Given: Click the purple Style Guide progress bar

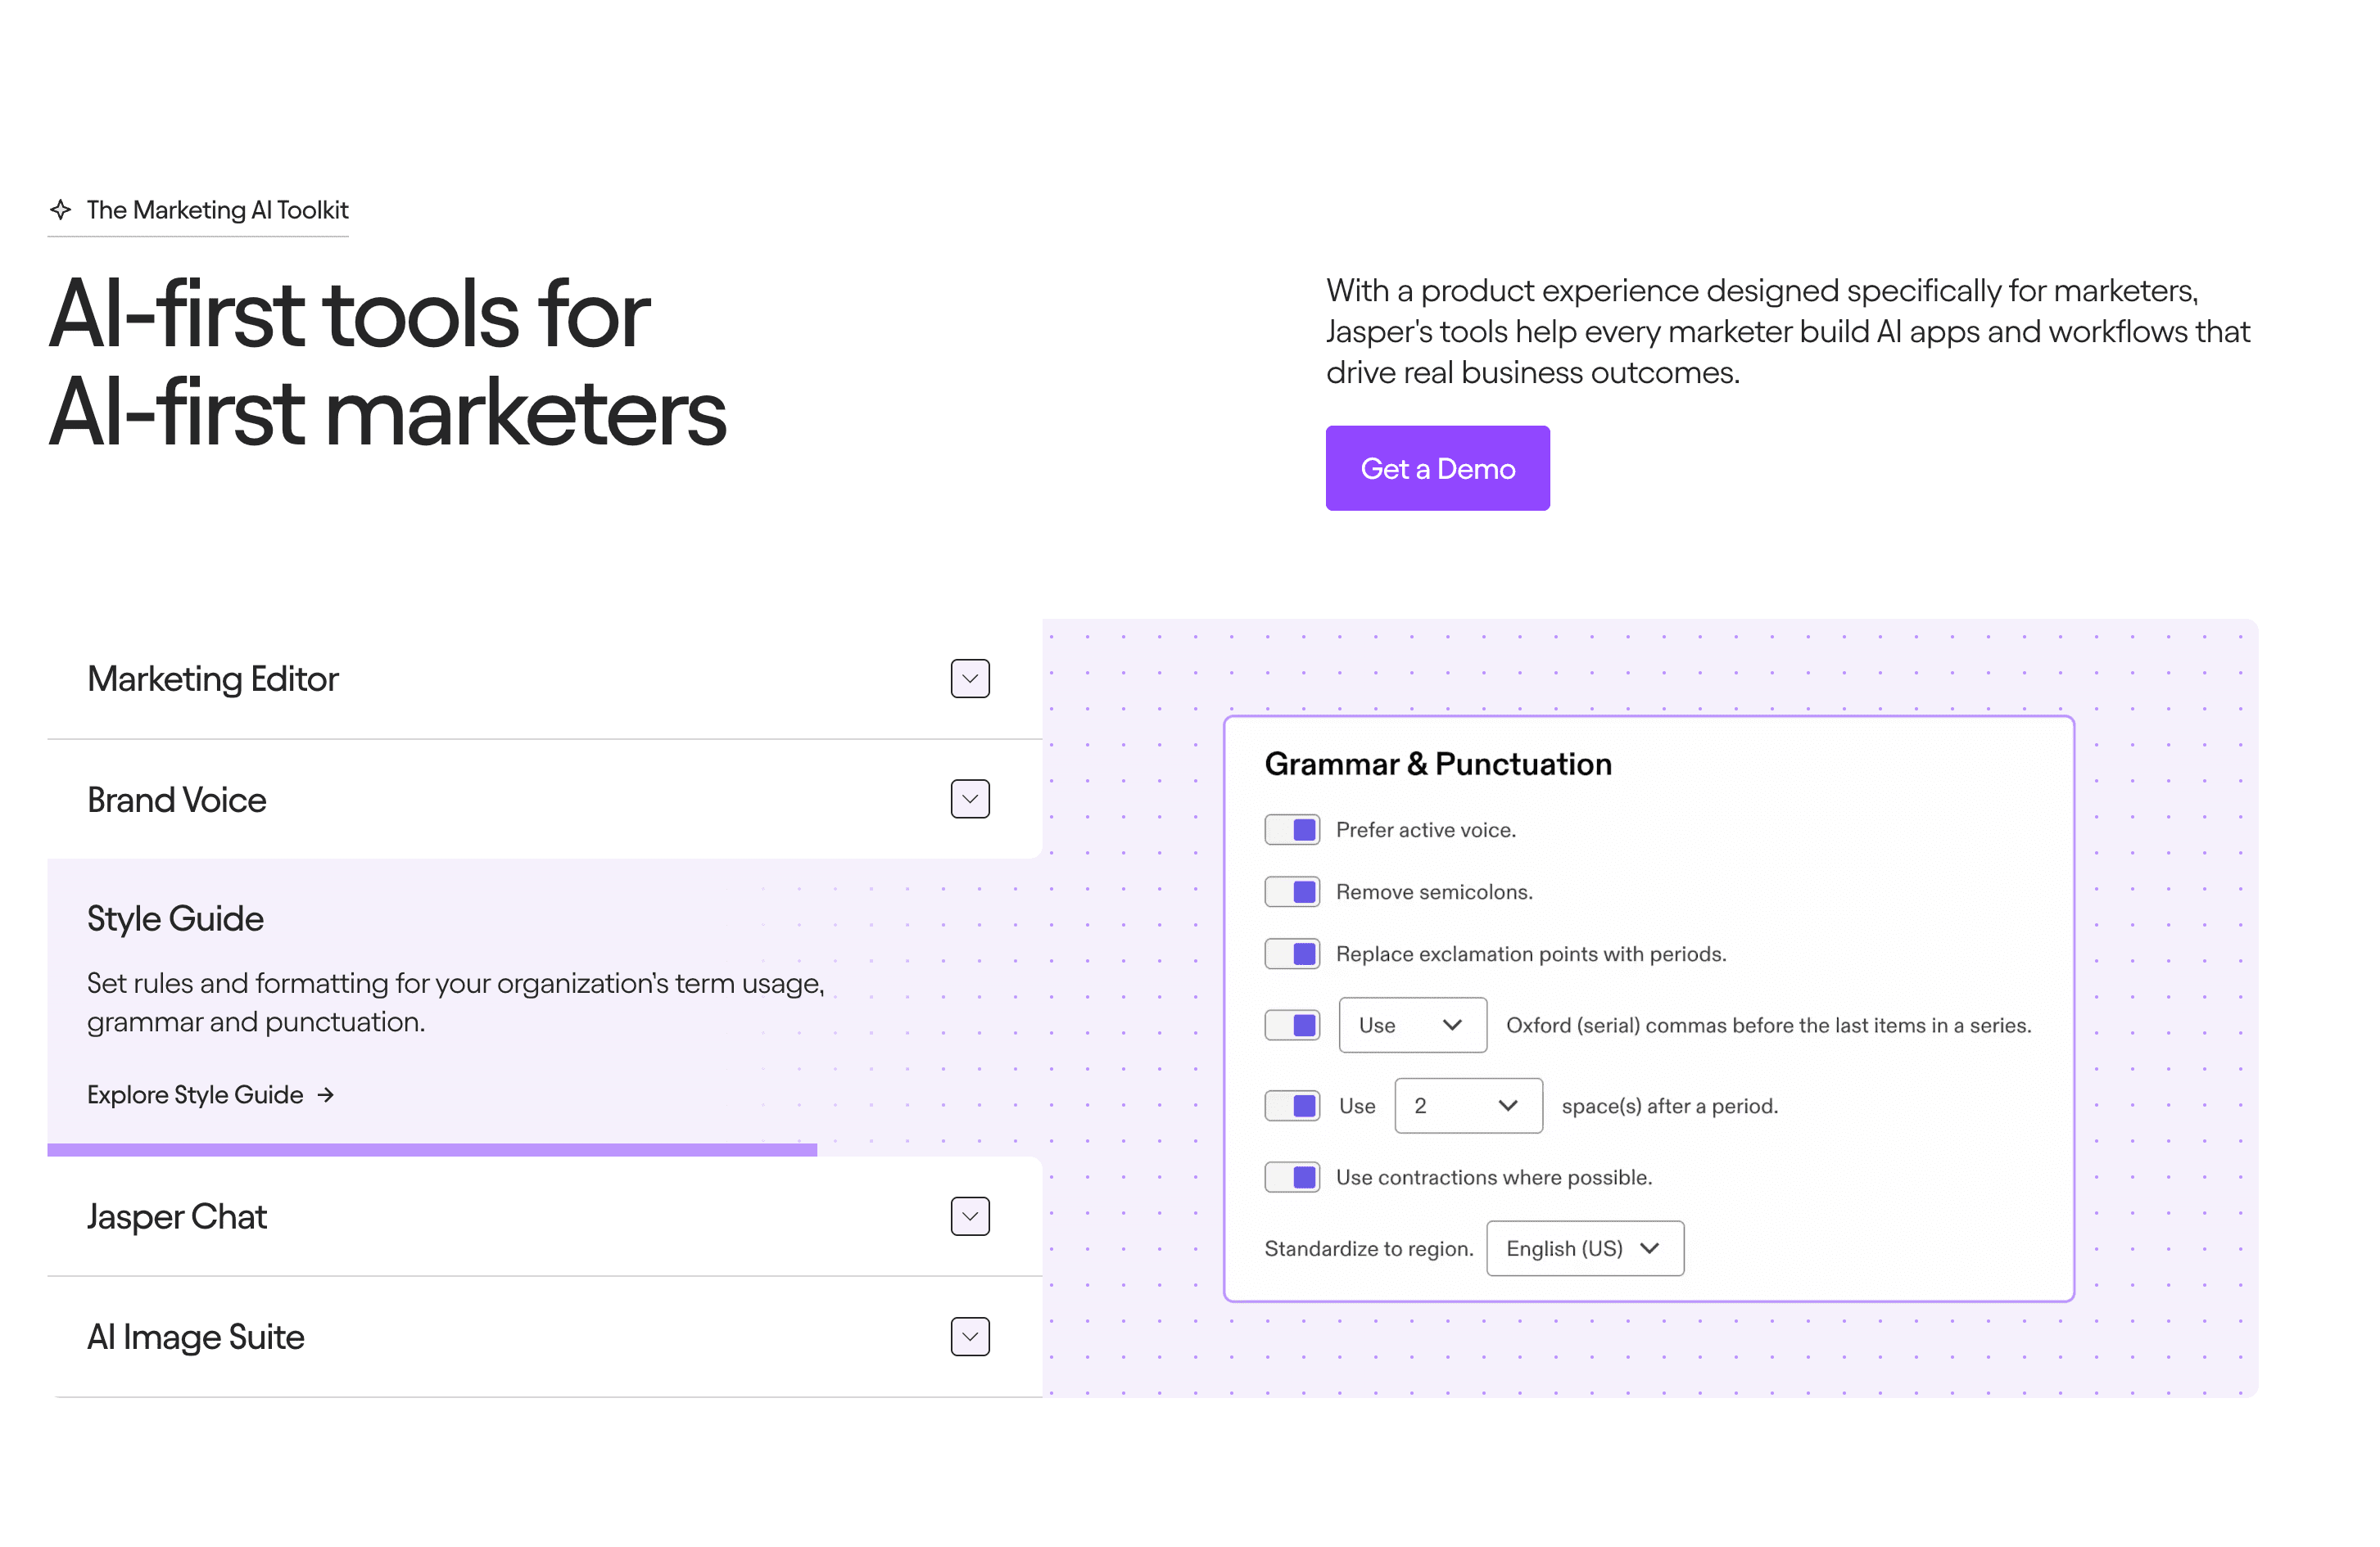Looking at the screenshot, I should point(432,1150).
